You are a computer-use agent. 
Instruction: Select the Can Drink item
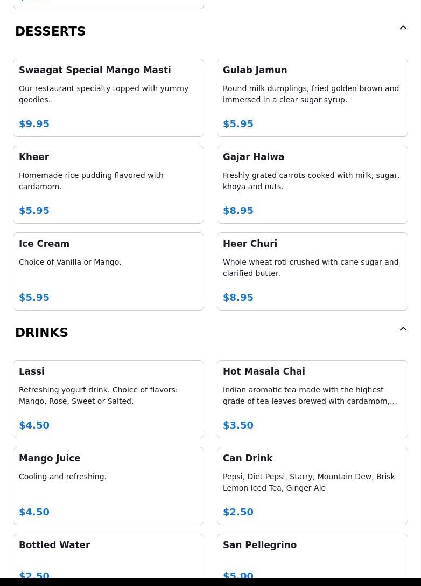coord(312,486)
